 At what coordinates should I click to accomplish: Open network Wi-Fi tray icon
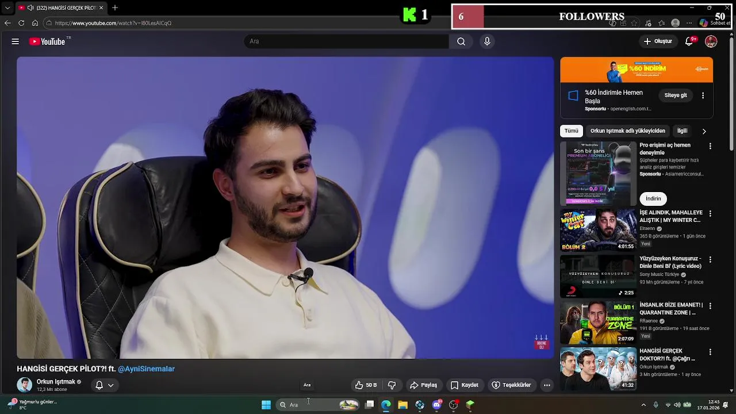point(668,405)
